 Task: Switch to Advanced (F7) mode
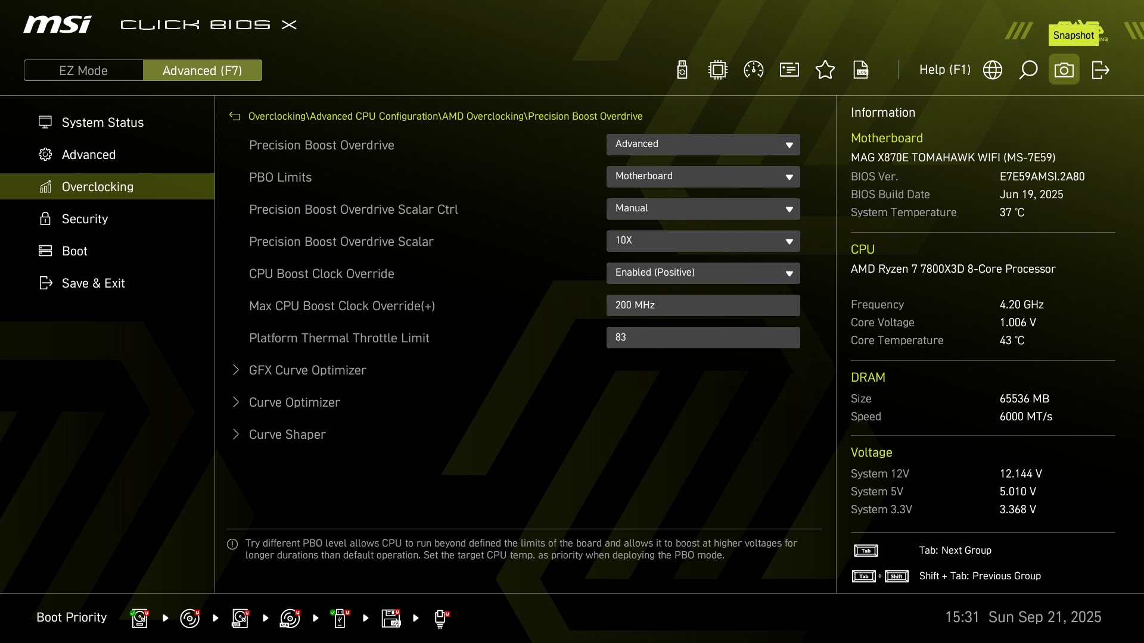coord(202,70)
